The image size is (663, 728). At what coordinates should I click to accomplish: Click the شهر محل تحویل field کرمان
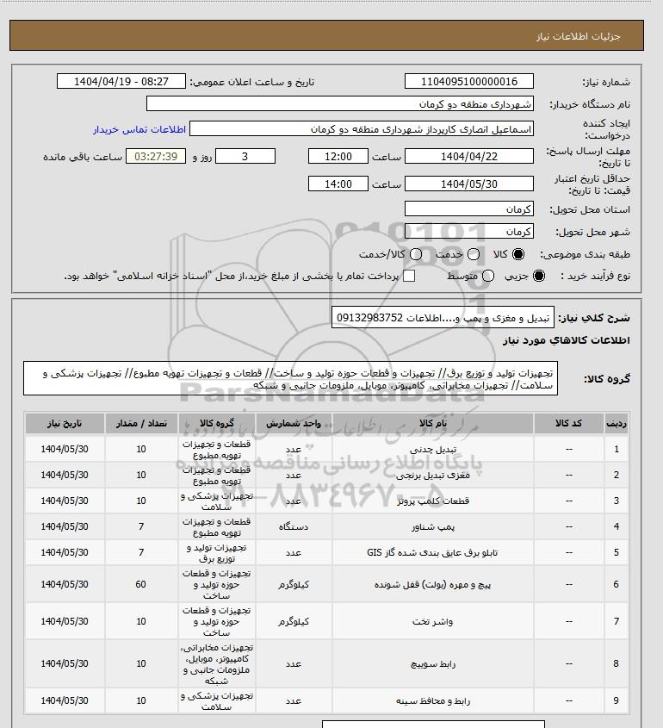[469, 231]
